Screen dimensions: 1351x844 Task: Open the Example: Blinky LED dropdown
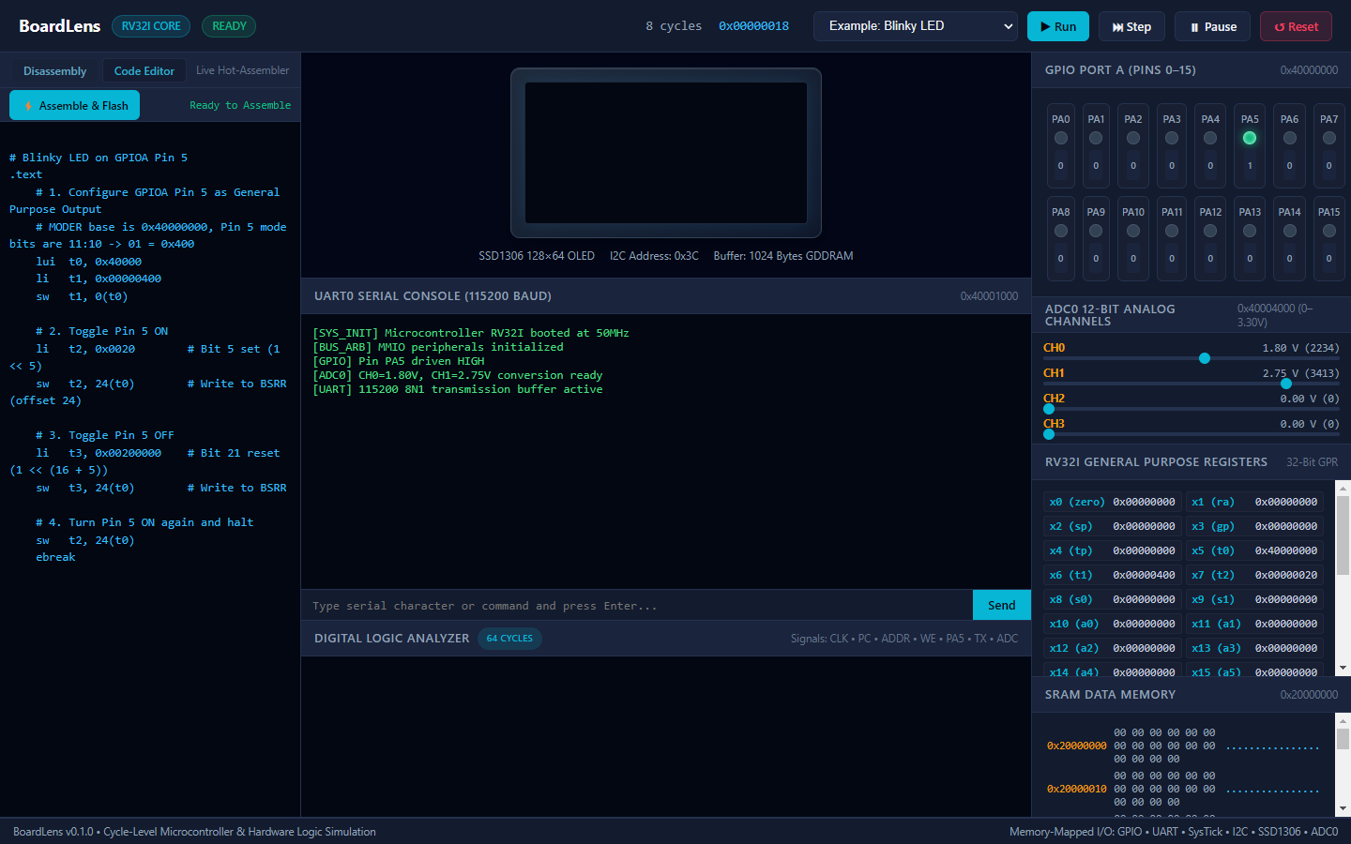click(916, 26)
